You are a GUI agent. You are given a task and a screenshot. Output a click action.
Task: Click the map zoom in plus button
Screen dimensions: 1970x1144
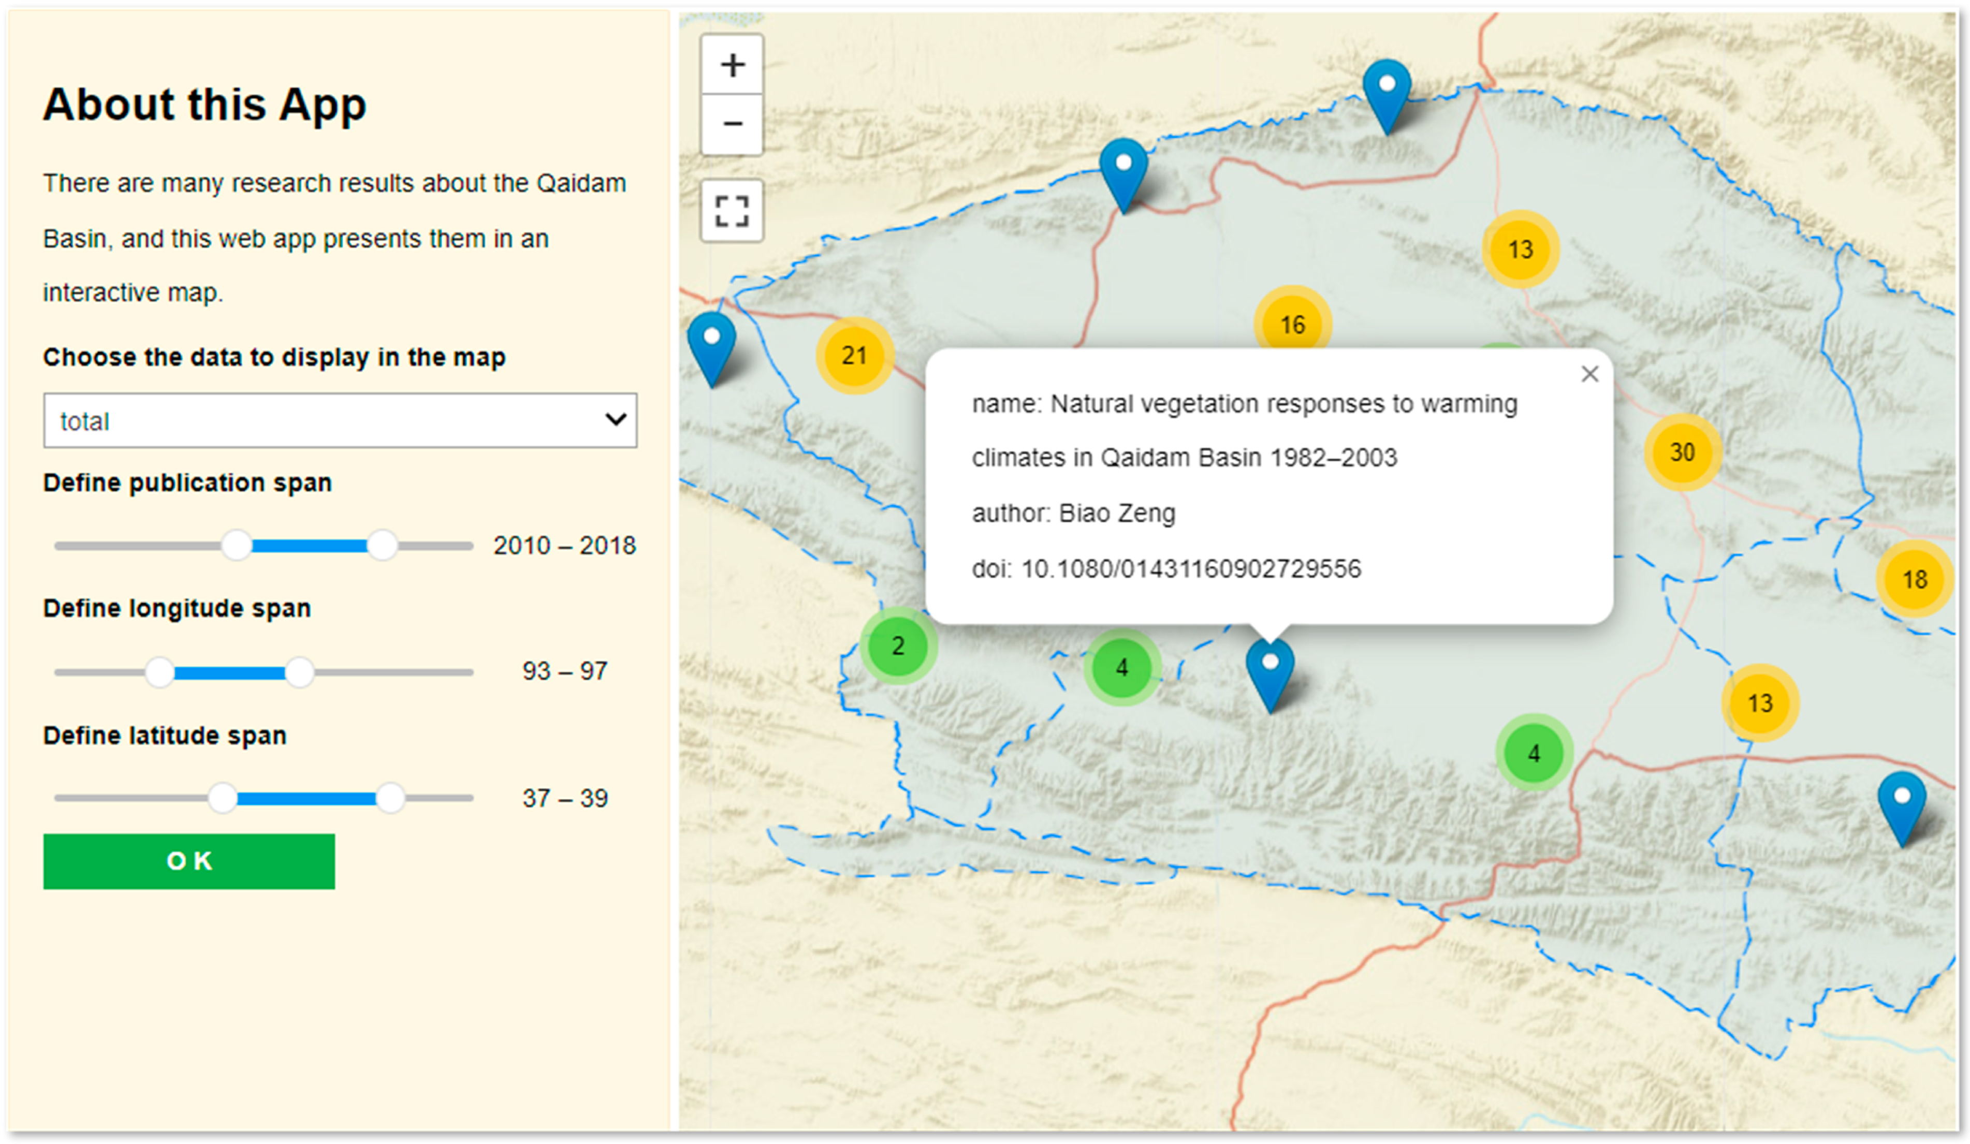(732, 65)
